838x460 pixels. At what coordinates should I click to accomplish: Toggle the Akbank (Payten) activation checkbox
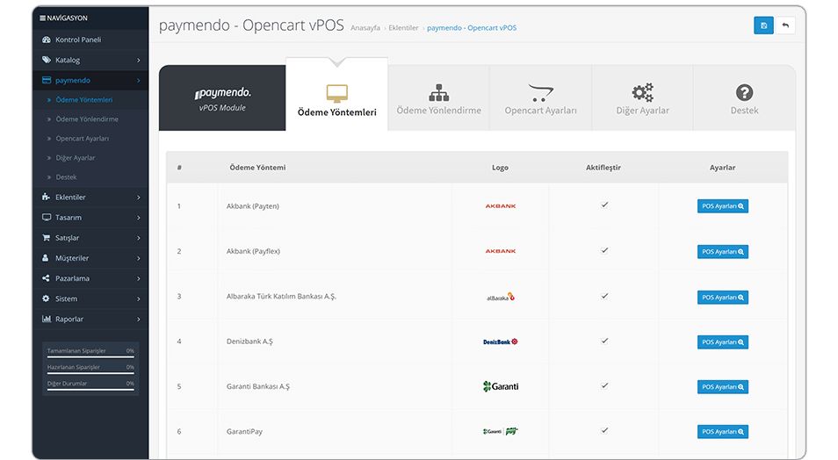(x=604, y=205)
